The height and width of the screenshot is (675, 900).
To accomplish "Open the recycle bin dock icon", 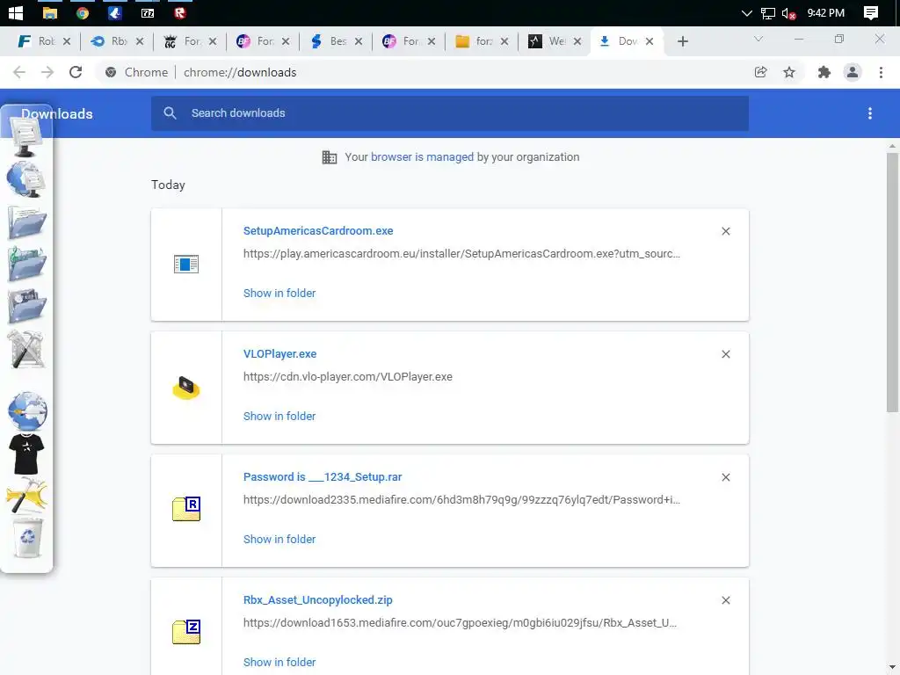I will click(27, 538).
